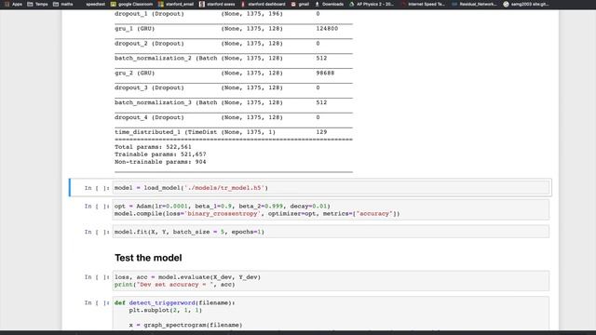Open the stanford dashboard bookmark

click(x=263, y=4)
